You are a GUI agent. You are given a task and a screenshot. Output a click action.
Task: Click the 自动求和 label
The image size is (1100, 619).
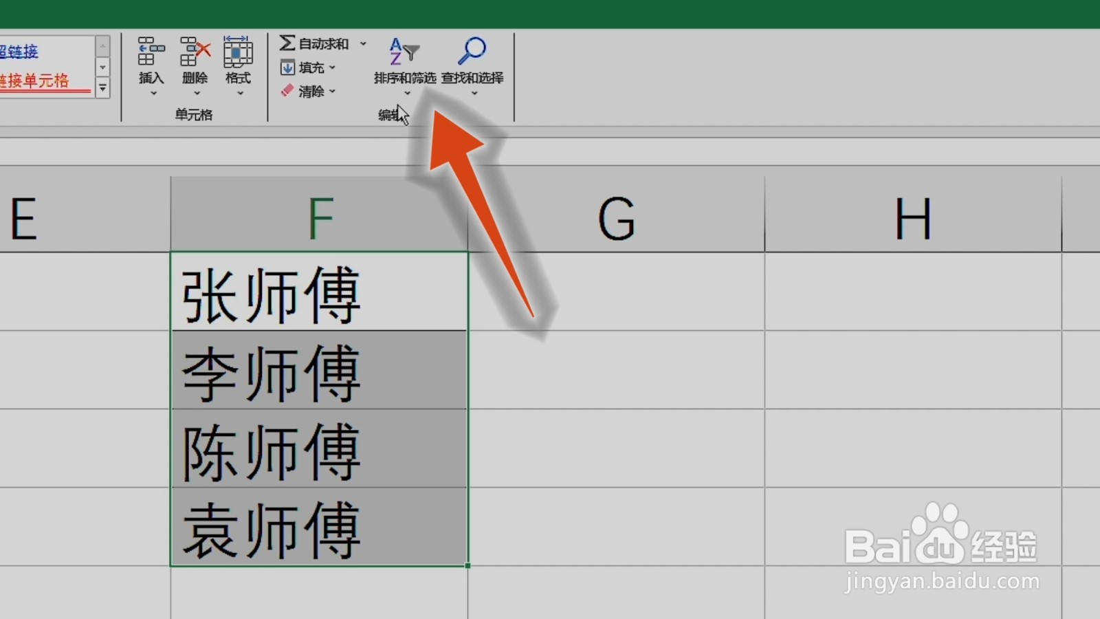(x=324, y=44)
